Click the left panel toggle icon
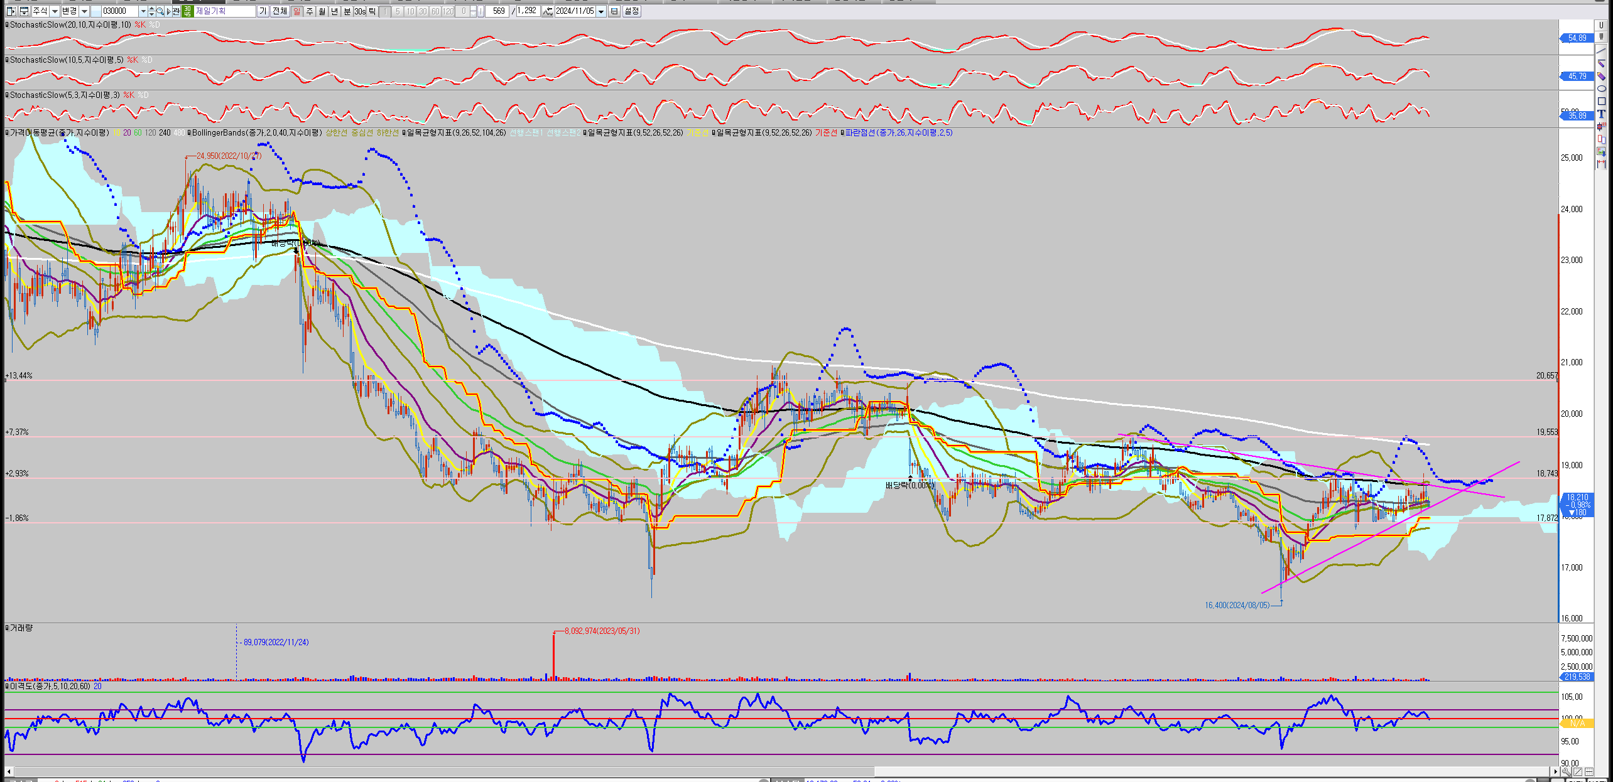 pyautogui.click(x=10, y=11)
